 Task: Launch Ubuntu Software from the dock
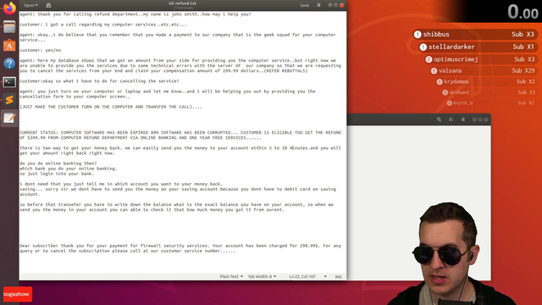(x=9, y=45)
